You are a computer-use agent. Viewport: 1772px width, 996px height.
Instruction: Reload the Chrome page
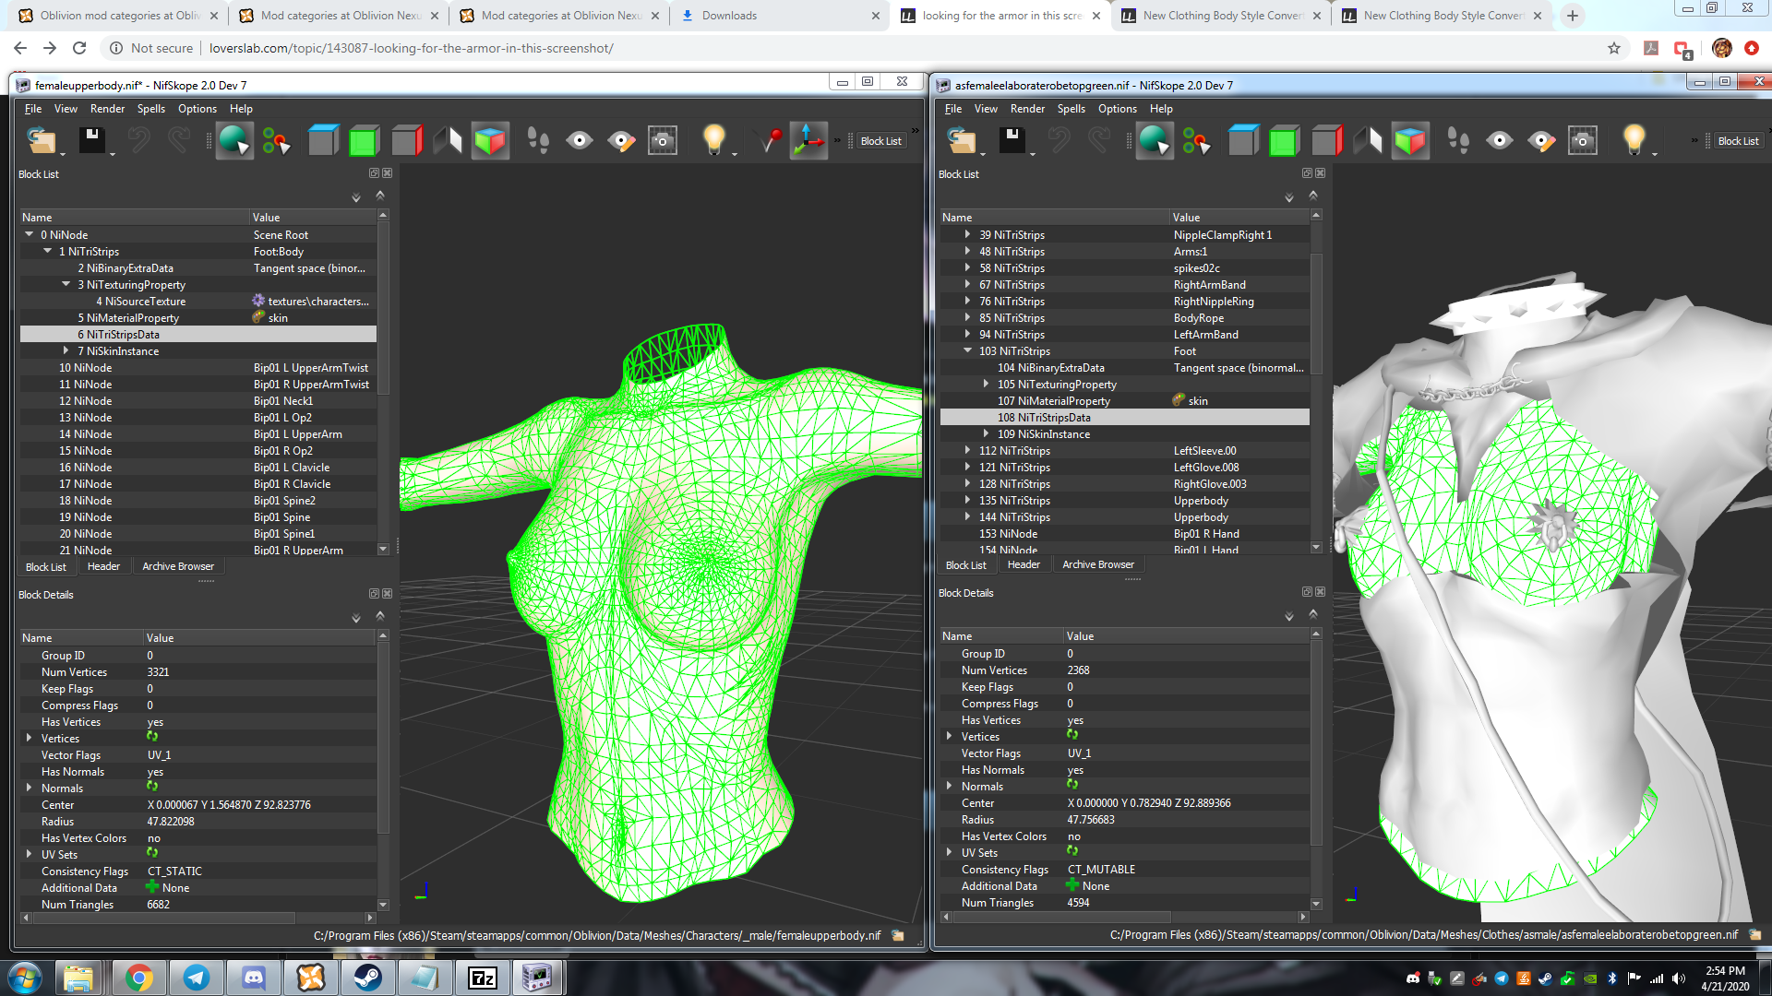tap(79, 48)
